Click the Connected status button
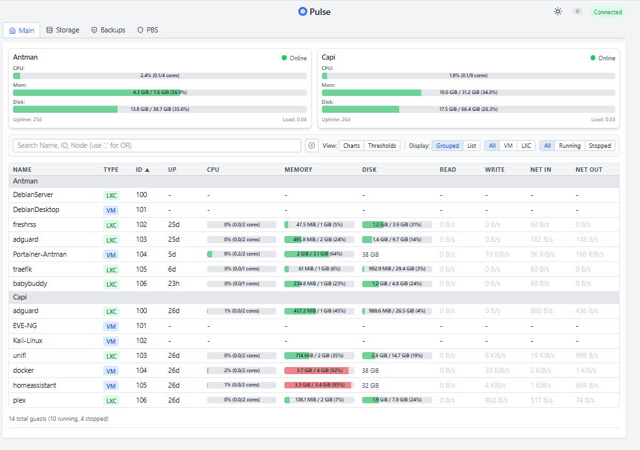 607,11
